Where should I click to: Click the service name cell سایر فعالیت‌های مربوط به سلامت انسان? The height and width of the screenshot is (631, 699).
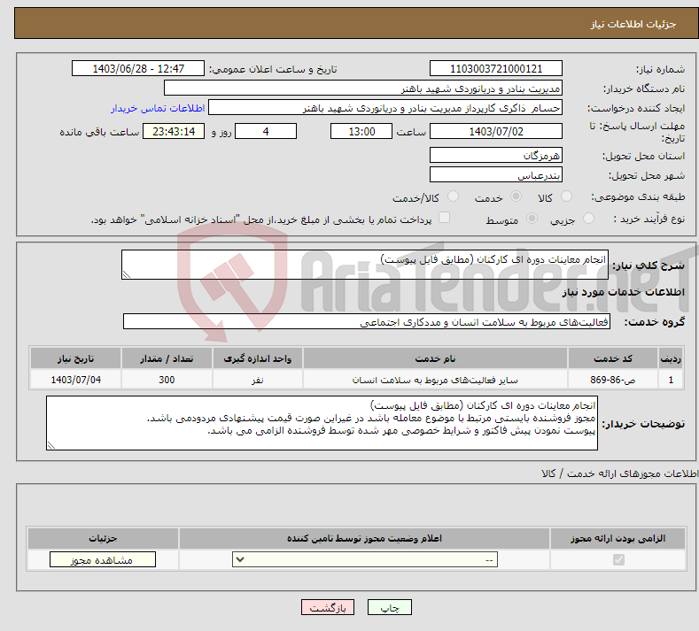[x=435, y=380]
